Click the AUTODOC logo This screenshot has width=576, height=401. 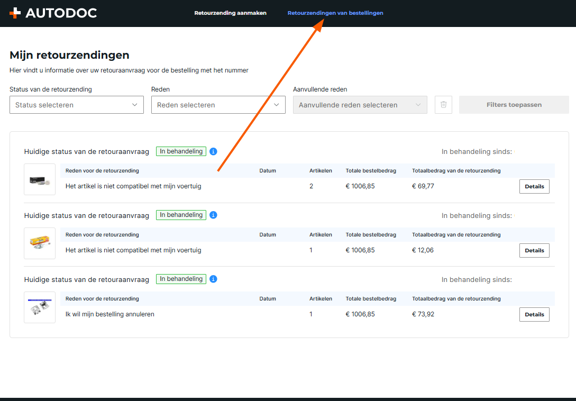tap(53, 13)
